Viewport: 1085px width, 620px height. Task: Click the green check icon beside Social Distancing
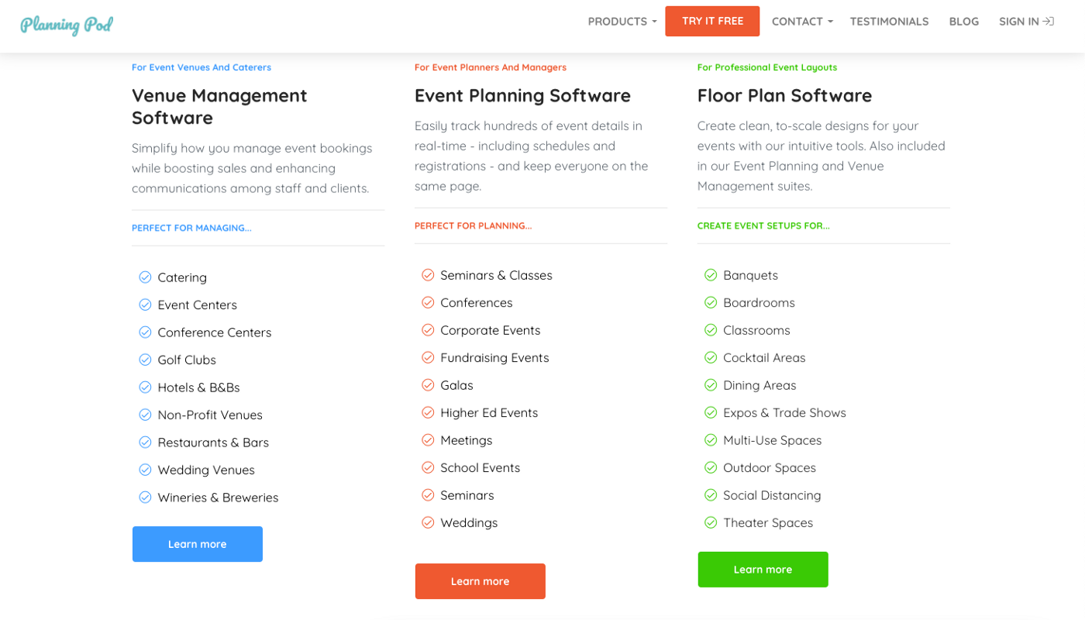711,495
